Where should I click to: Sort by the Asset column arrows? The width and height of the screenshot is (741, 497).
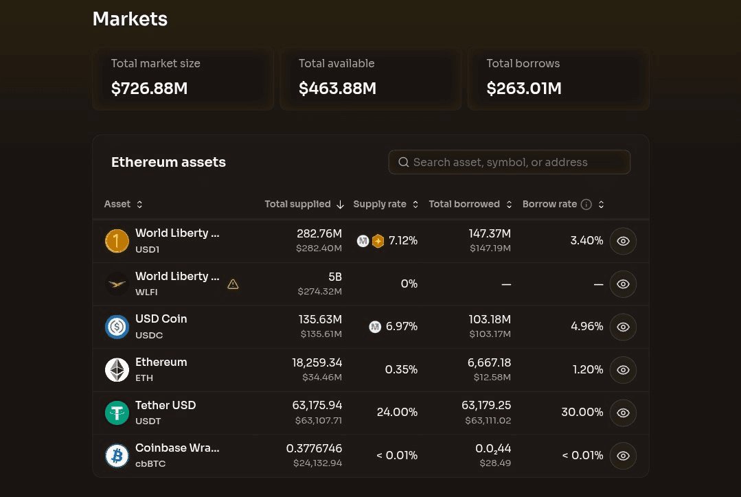pos(139,204)
